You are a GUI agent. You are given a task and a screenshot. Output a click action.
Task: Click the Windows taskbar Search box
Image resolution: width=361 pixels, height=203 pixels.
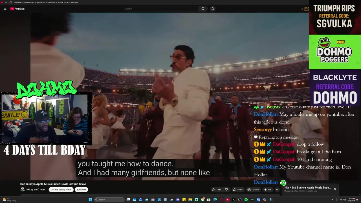(x=109, y=200)
